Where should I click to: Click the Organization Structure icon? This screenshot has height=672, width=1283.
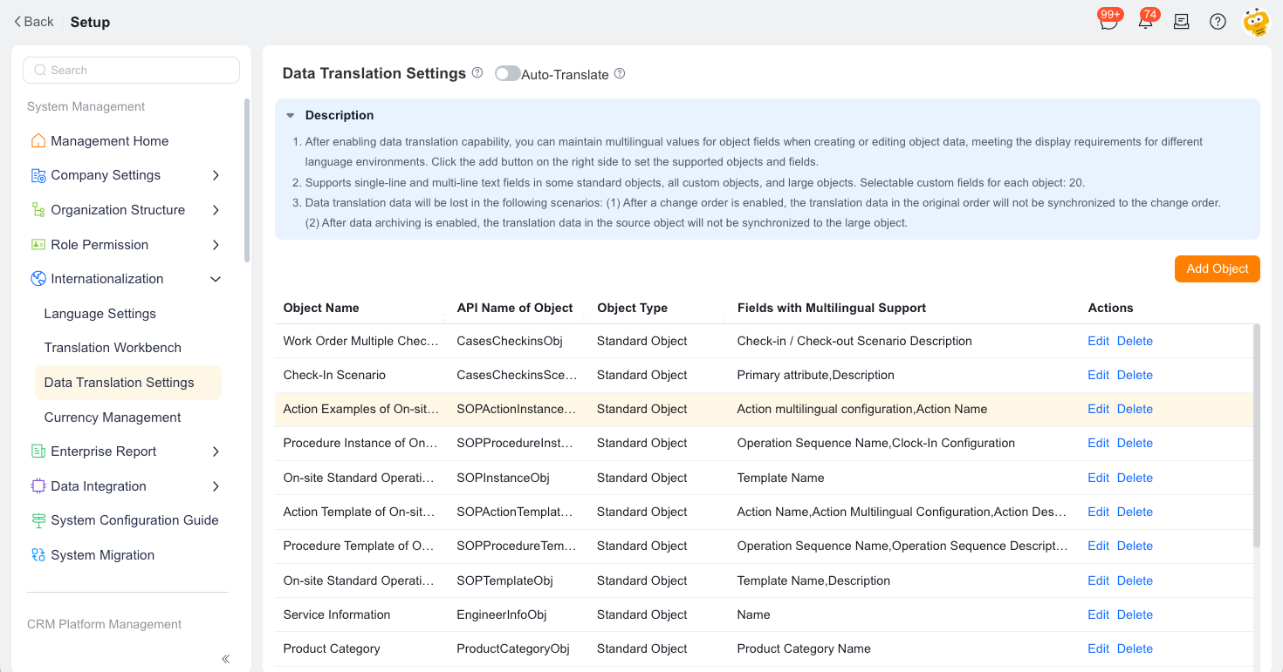[38, 210]
